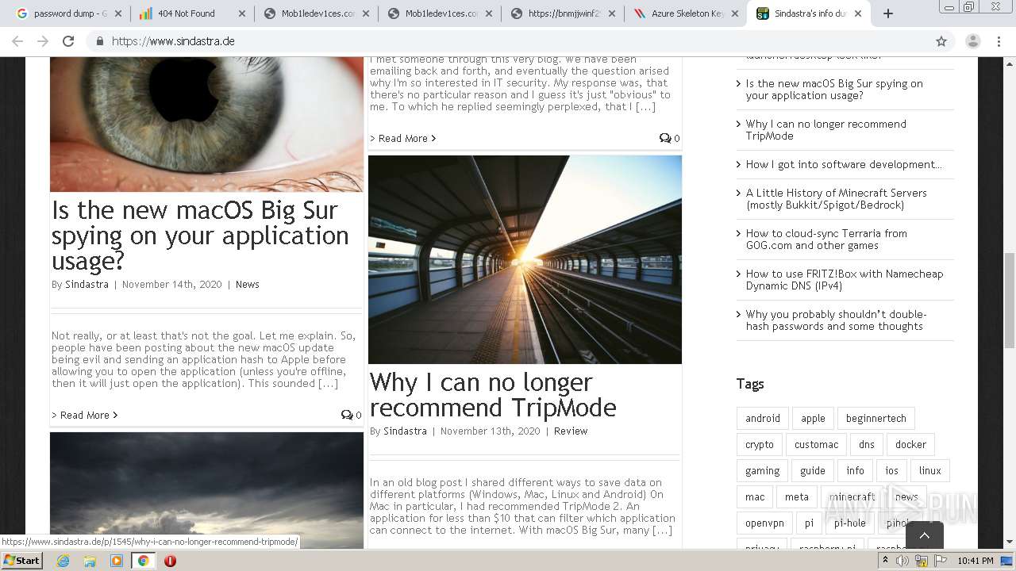
Task: Close the 'password dump' tab
Action: (x=117, y=13)
